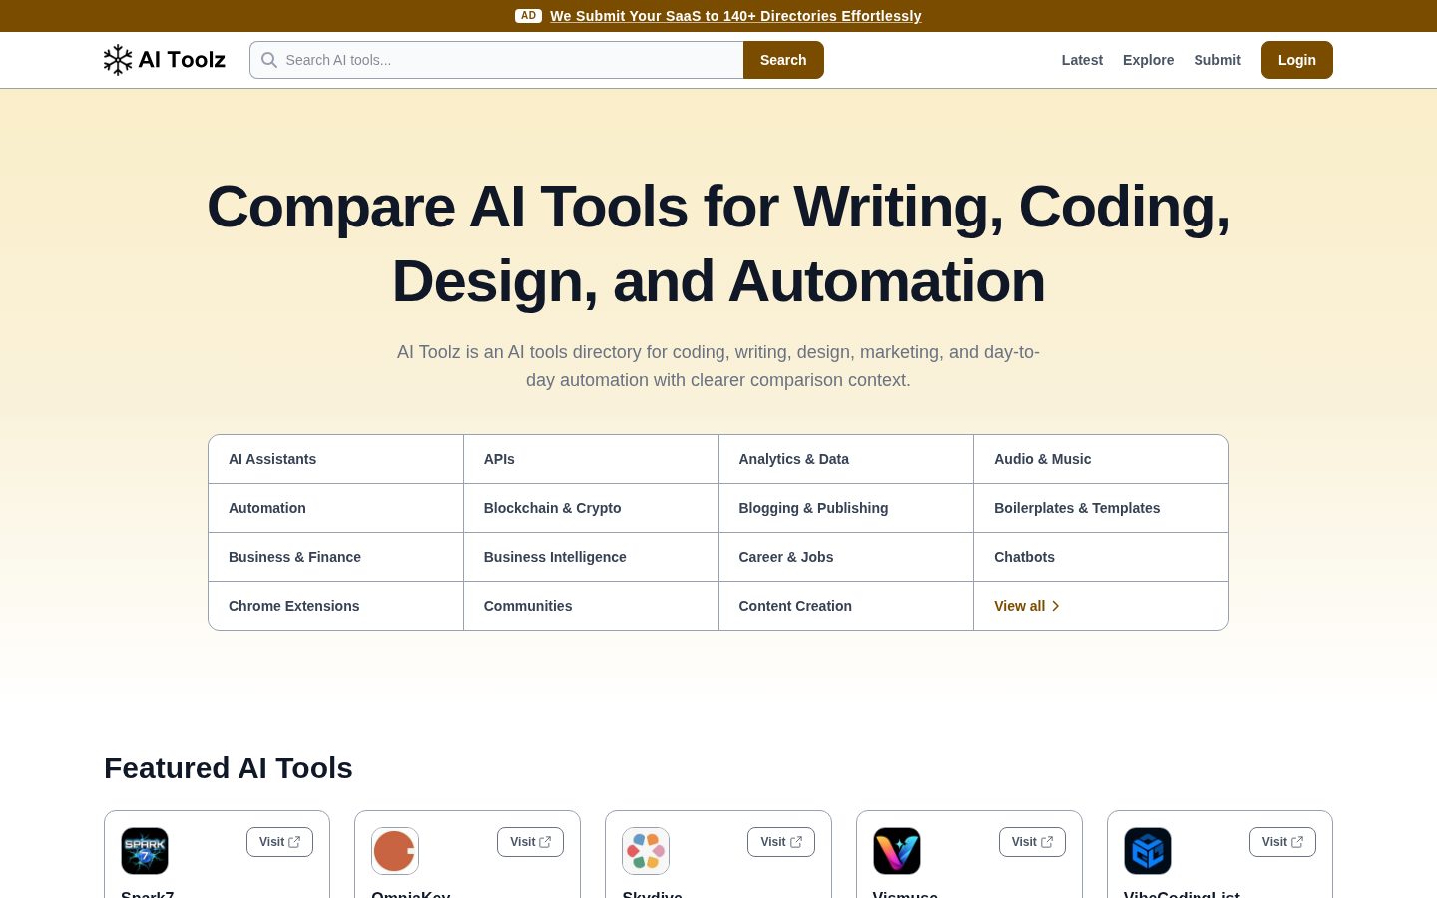Select the Audio & Music category
Viewport: 1437px width, 898px height.
pyautogui.click(x=1101, y=459)
